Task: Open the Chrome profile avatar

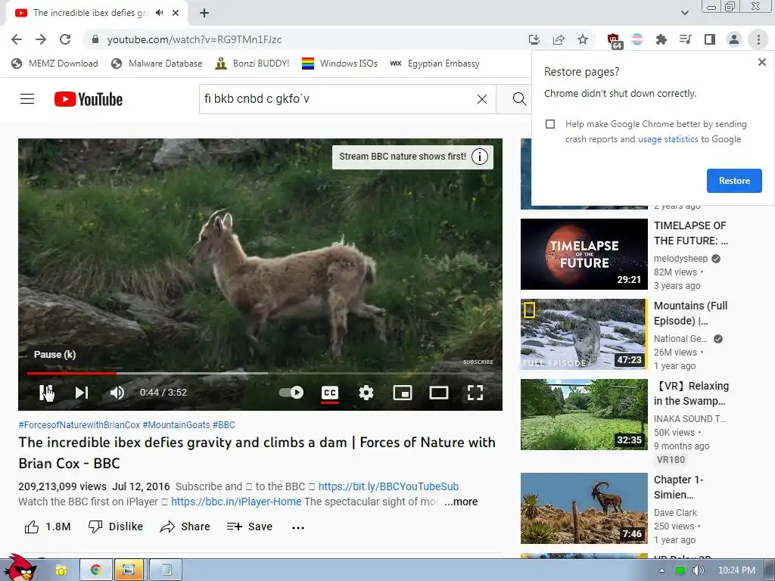Action: click(734, 39)
